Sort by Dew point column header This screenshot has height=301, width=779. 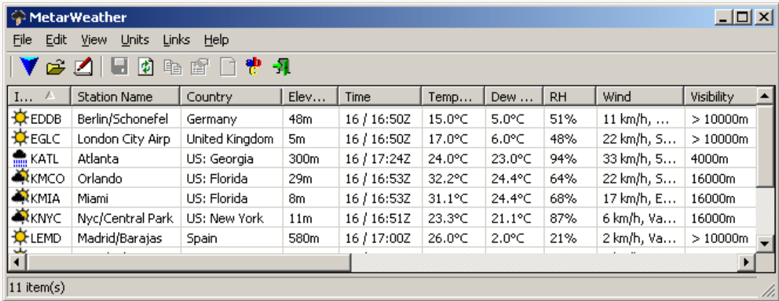(514, 97)
